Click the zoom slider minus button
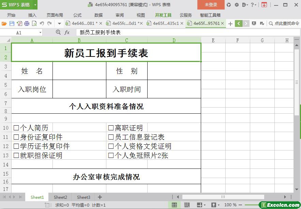Image resolution: width=301 pixels, height=209 pixels. (240, 205)
